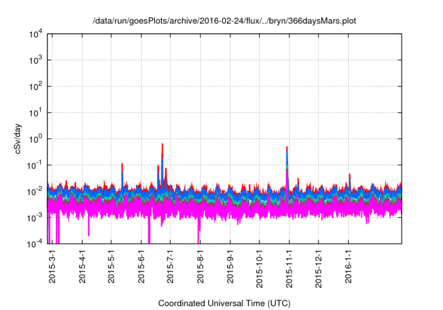
Task: Click the Coordinated Universal Time (UTC) label
Action: 224,303
